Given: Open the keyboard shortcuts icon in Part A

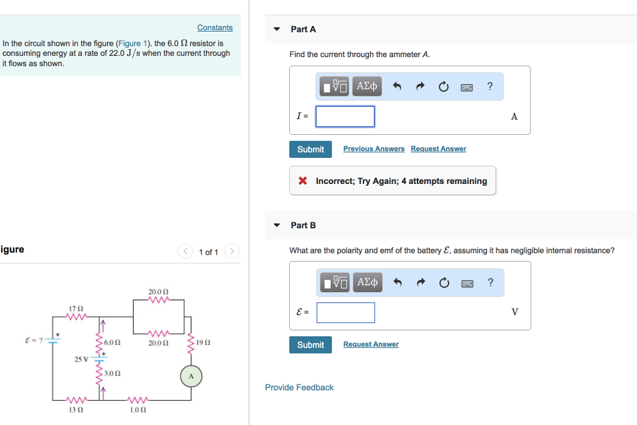Looking at the screenshot, I should 467,86.
